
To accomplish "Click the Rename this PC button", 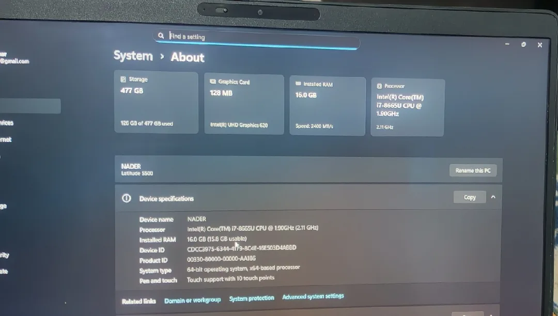I will tap(473, 170).
